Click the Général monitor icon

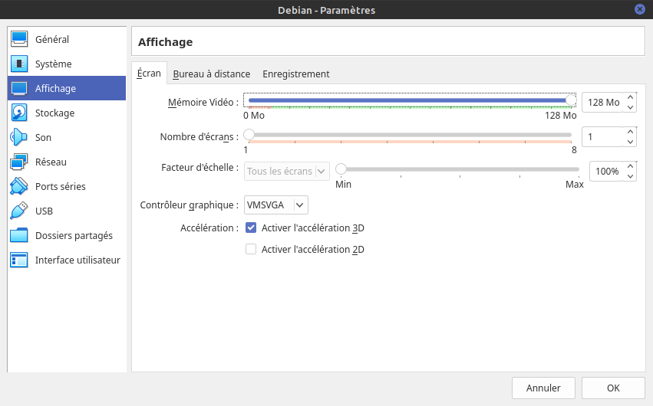19,39
